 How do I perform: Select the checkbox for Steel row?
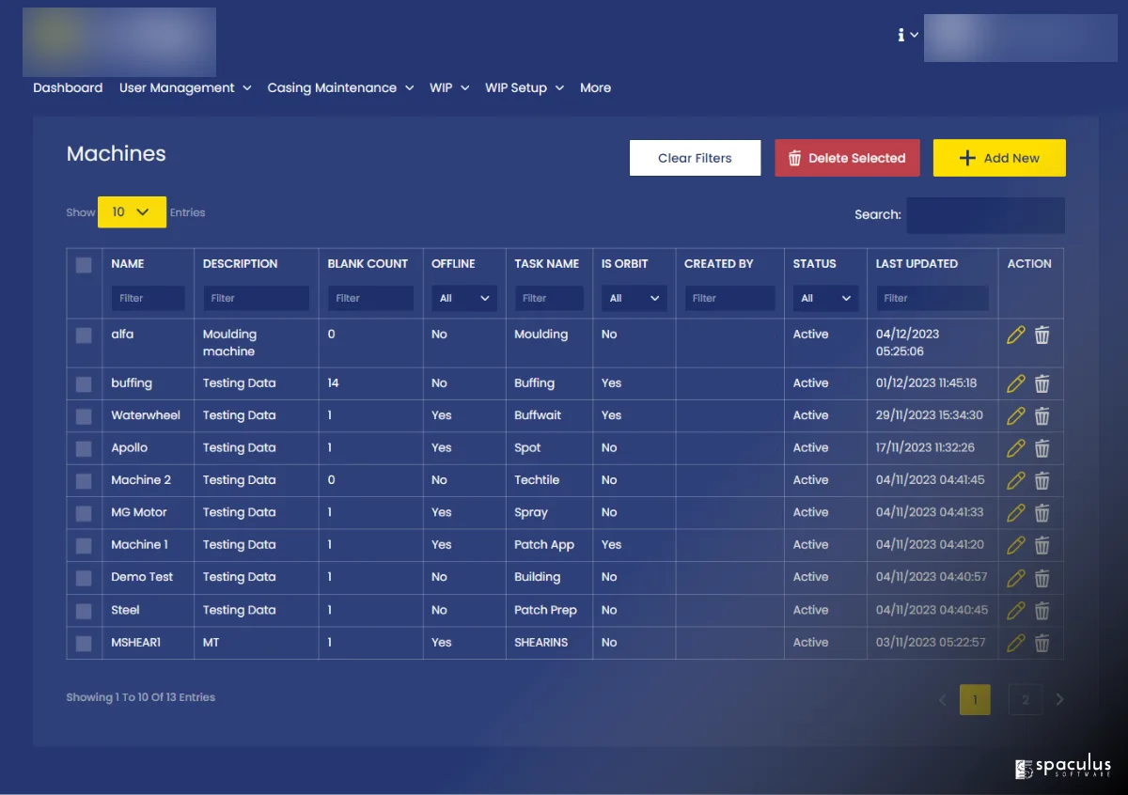84,611
